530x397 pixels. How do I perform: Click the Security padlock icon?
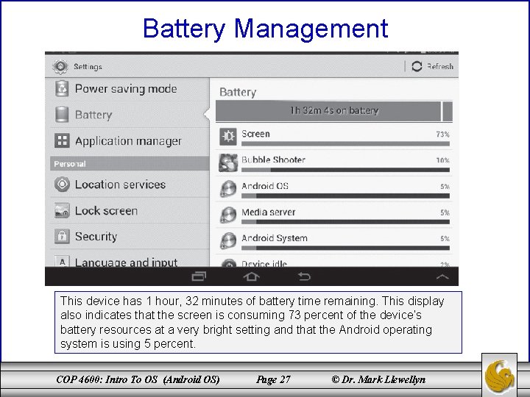62,236
